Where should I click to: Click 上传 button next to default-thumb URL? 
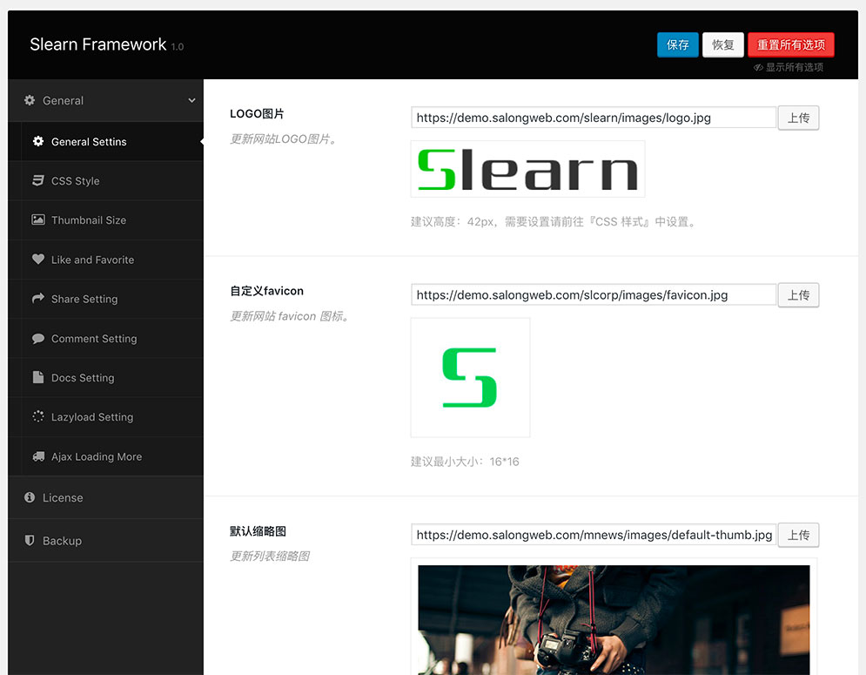click(x=798, y=535)
